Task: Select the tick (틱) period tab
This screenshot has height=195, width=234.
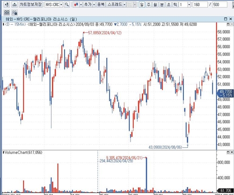Action: pyautogui.click(x=175, y=5)
